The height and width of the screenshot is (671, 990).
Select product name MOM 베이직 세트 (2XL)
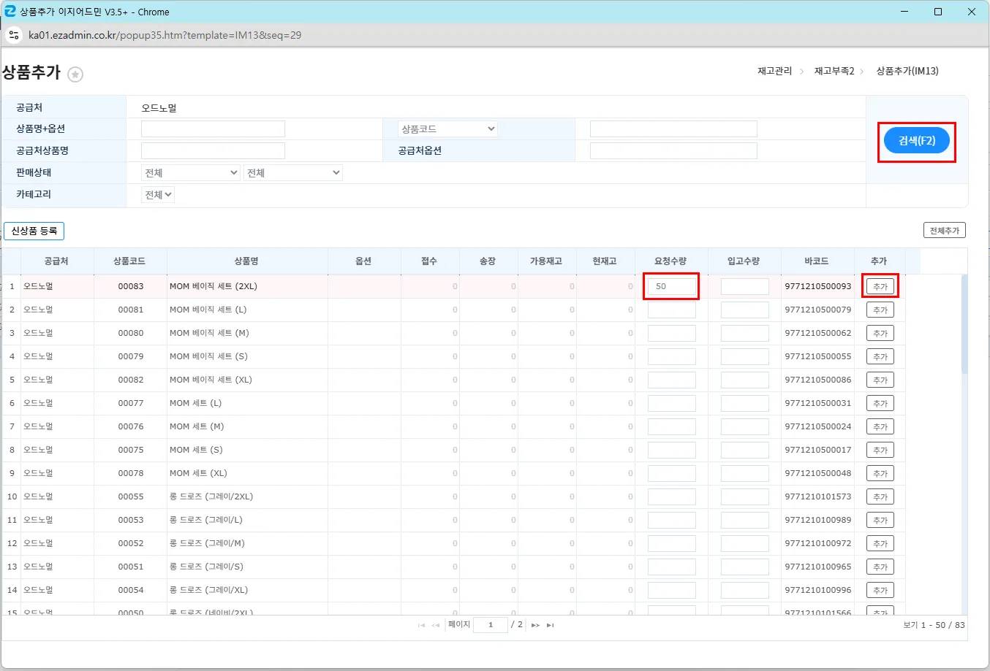214,286
